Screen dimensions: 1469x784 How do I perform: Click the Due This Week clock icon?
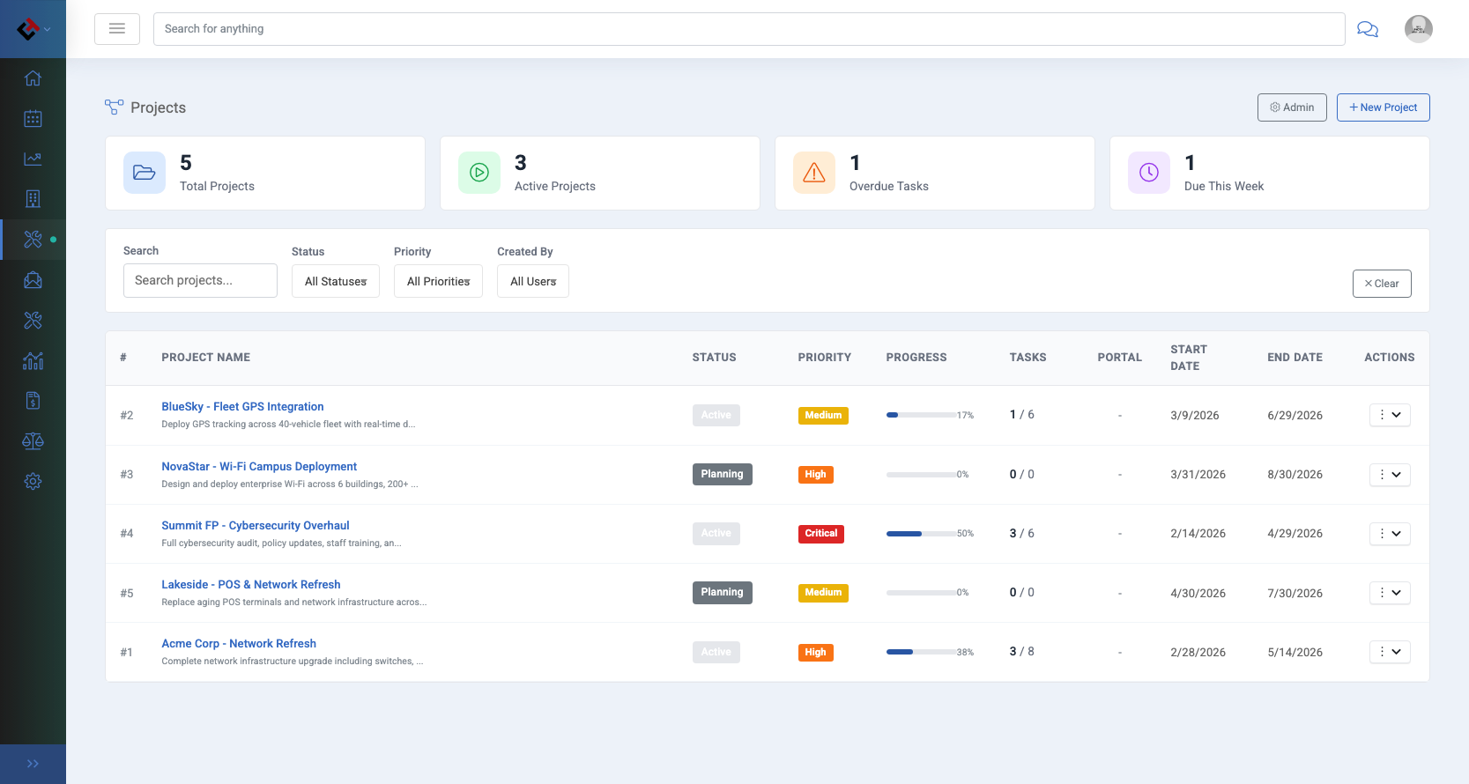coord(1149,173)
